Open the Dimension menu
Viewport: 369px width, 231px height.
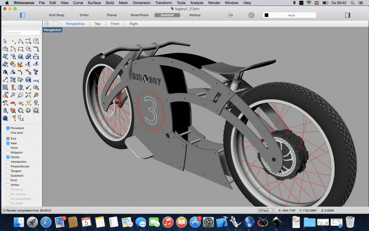pos(141,3)
